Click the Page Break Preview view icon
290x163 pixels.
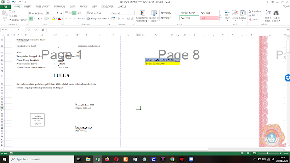254,153
